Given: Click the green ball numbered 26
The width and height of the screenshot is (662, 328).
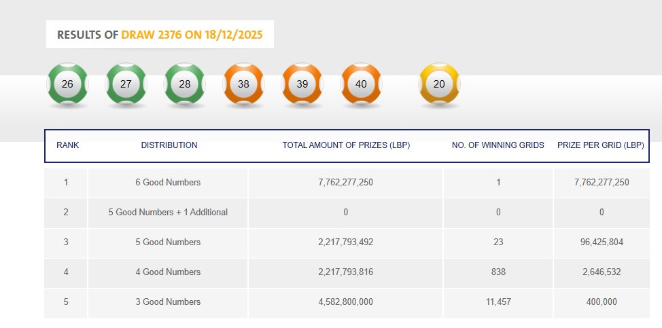Looking at the screenshot, I should 67,85.
